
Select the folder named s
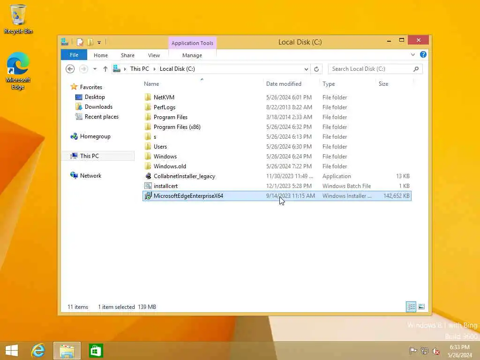155,137
